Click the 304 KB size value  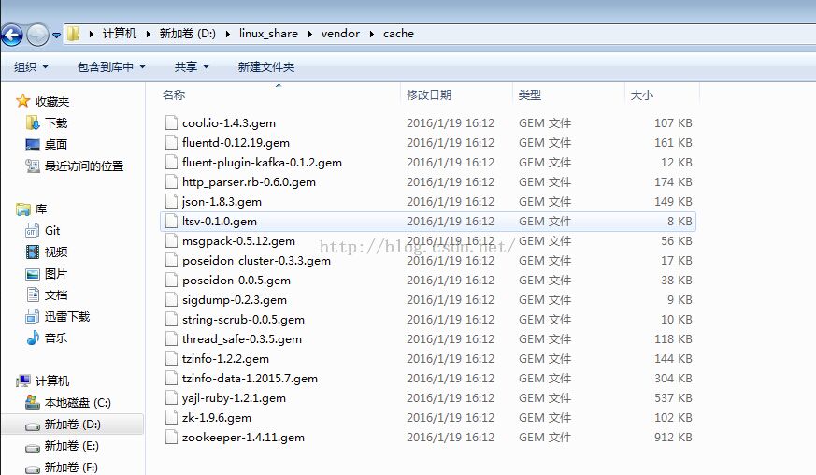(673, 379)
